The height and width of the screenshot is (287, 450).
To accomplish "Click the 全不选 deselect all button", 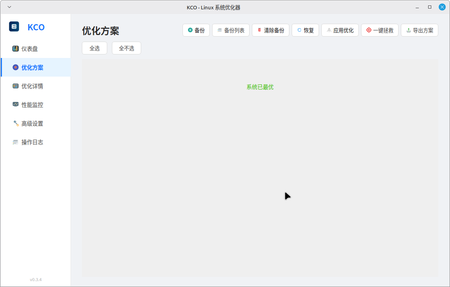I will (127, 48).
